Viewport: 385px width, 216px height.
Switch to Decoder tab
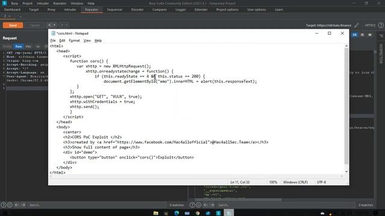137,10
